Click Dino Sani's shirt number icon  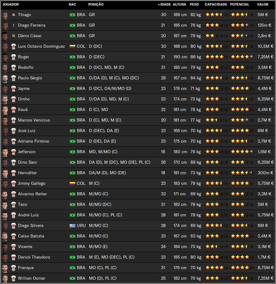[13, 162]
